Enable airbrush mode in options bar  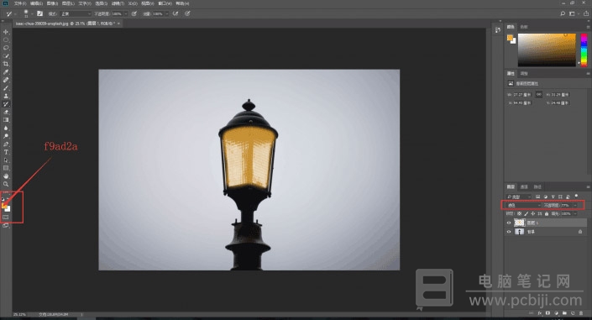176,13
